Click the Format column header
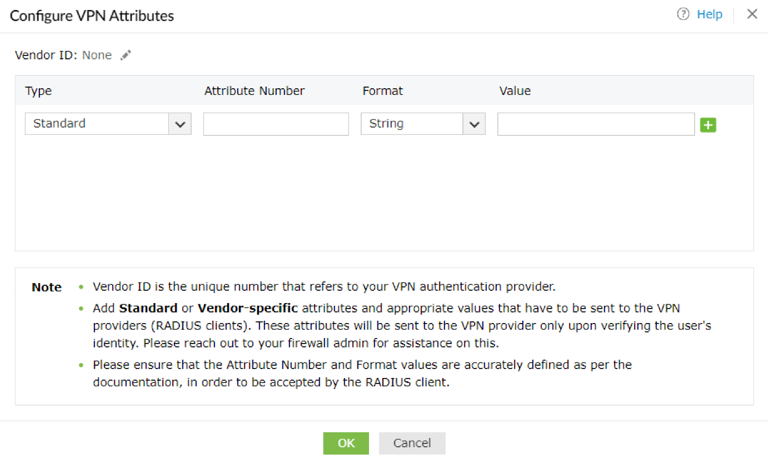 [382, 91]
